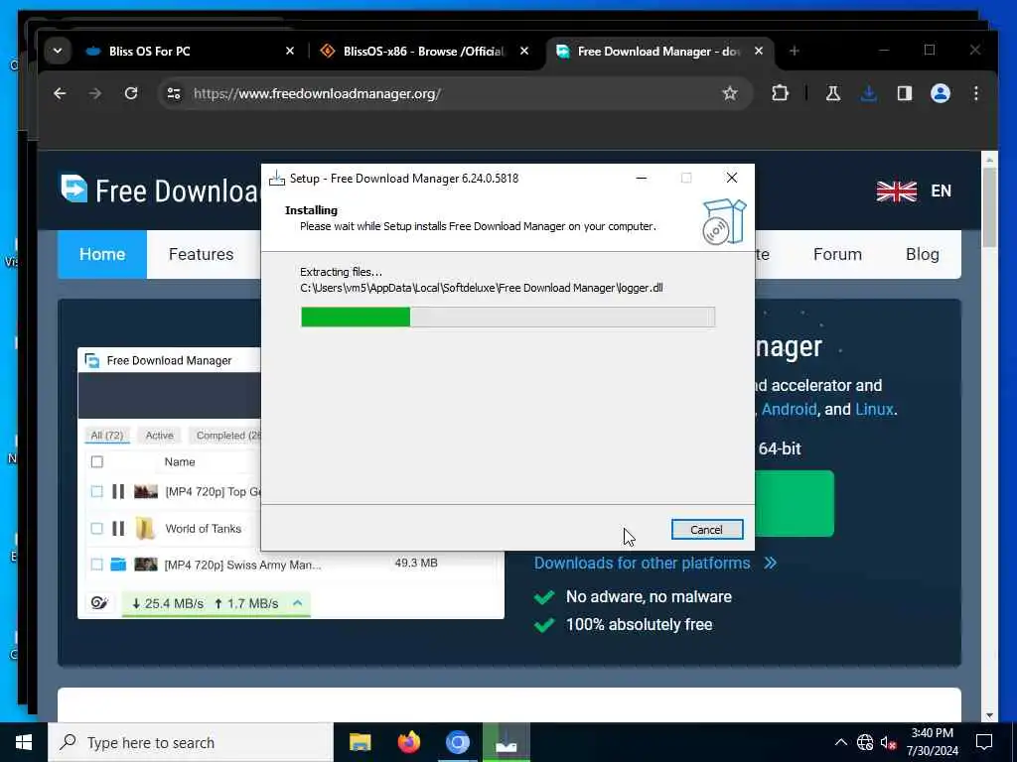
Task: Close the BlissOS-x86 tab
Action: click(524, 51)
